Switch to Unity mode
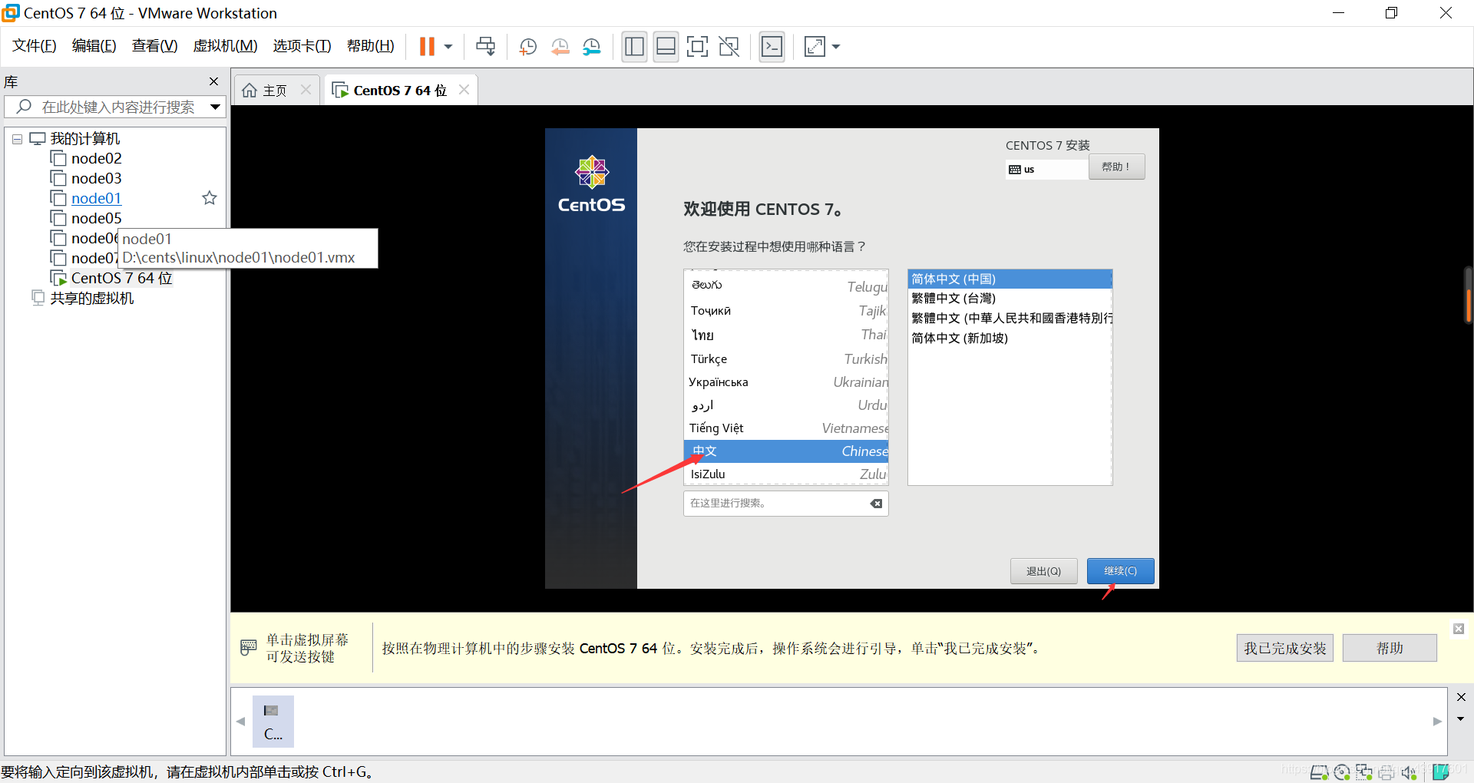This screenshot has width=1474, height=783. 729,47
